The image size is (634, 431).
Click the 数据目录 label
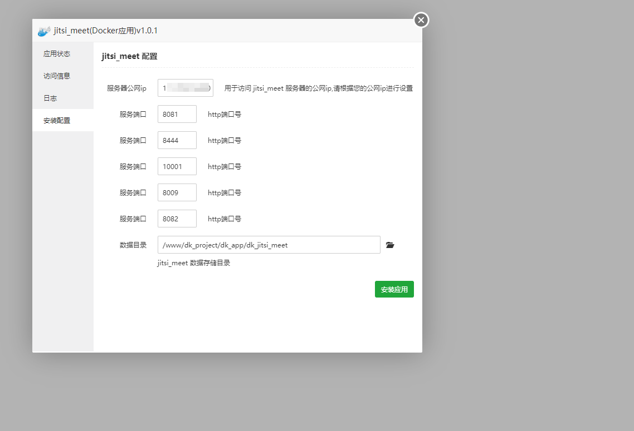tap(133, 245)
